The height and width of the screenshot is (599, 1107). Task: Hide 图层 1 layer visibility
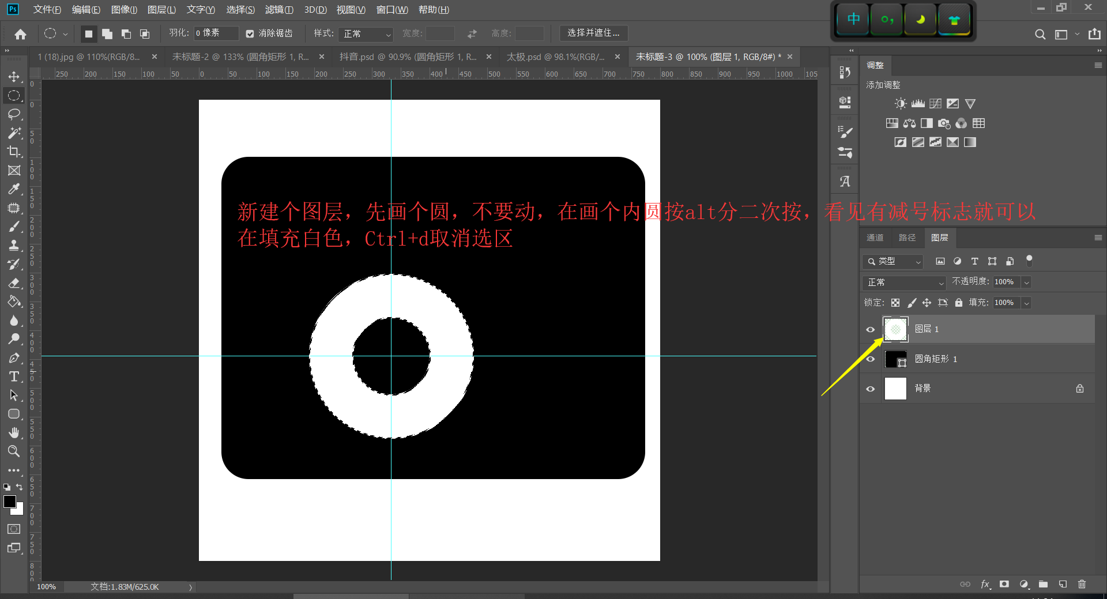(x=871, y=330)
